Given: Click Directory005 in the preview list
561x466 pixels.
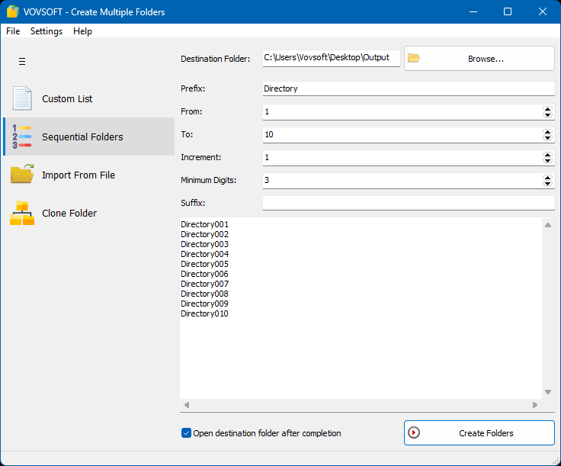Looking at the screenshot, I should point(204,264).
